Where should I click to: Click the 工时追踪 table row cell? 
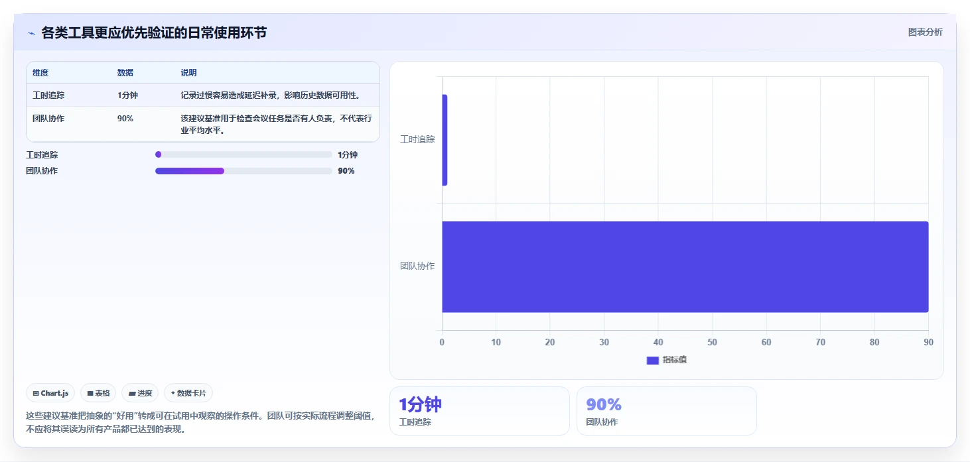tap(48, 95)
